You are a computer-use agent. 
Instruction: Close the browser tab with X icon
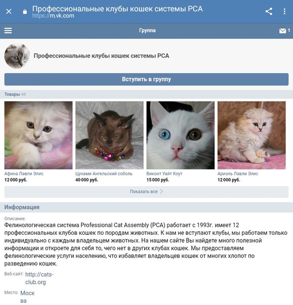9,12
